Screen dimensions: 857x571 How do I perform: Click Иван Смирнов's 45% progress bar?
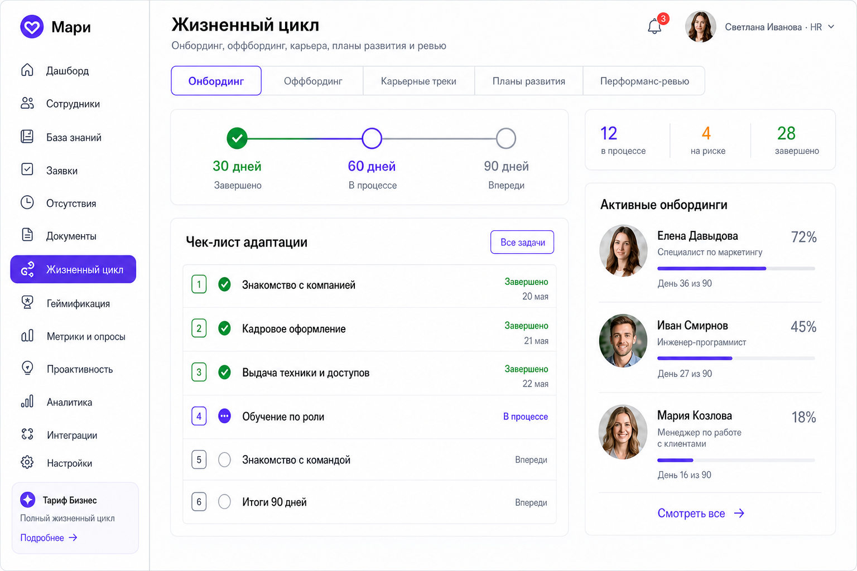pos(736,358)
